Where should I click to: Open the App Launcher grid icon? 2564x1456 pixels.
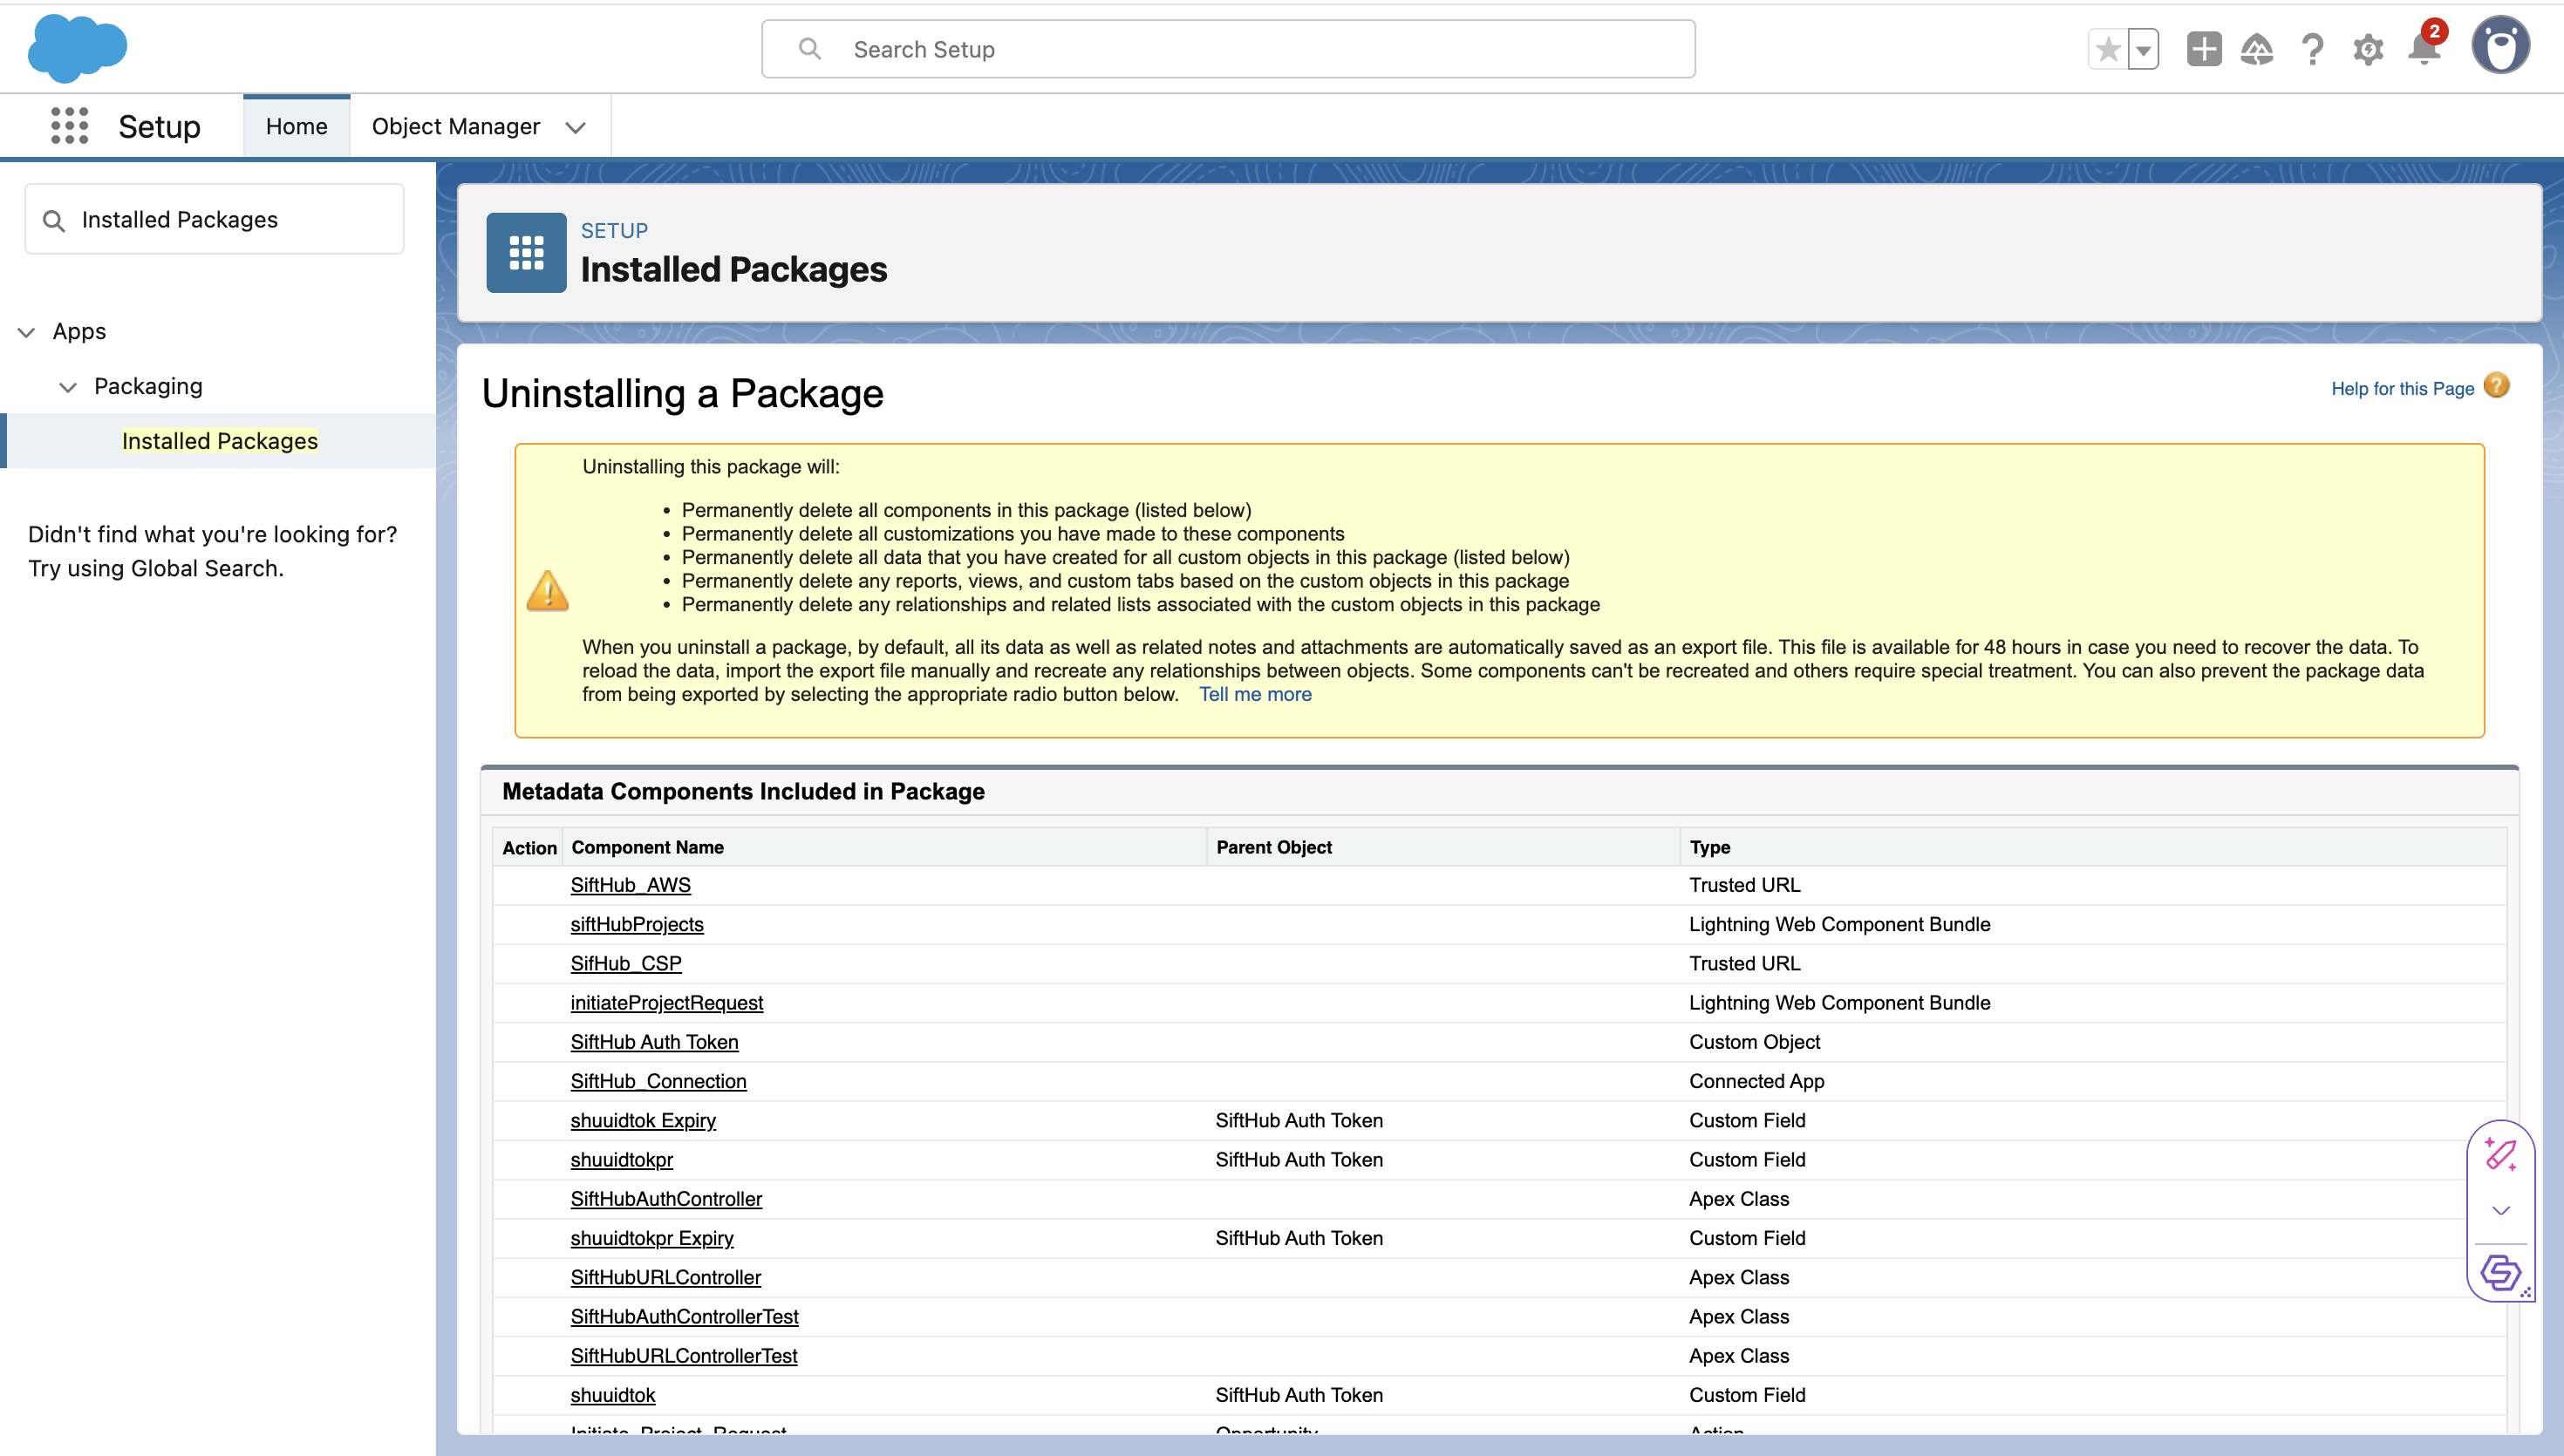69,126
